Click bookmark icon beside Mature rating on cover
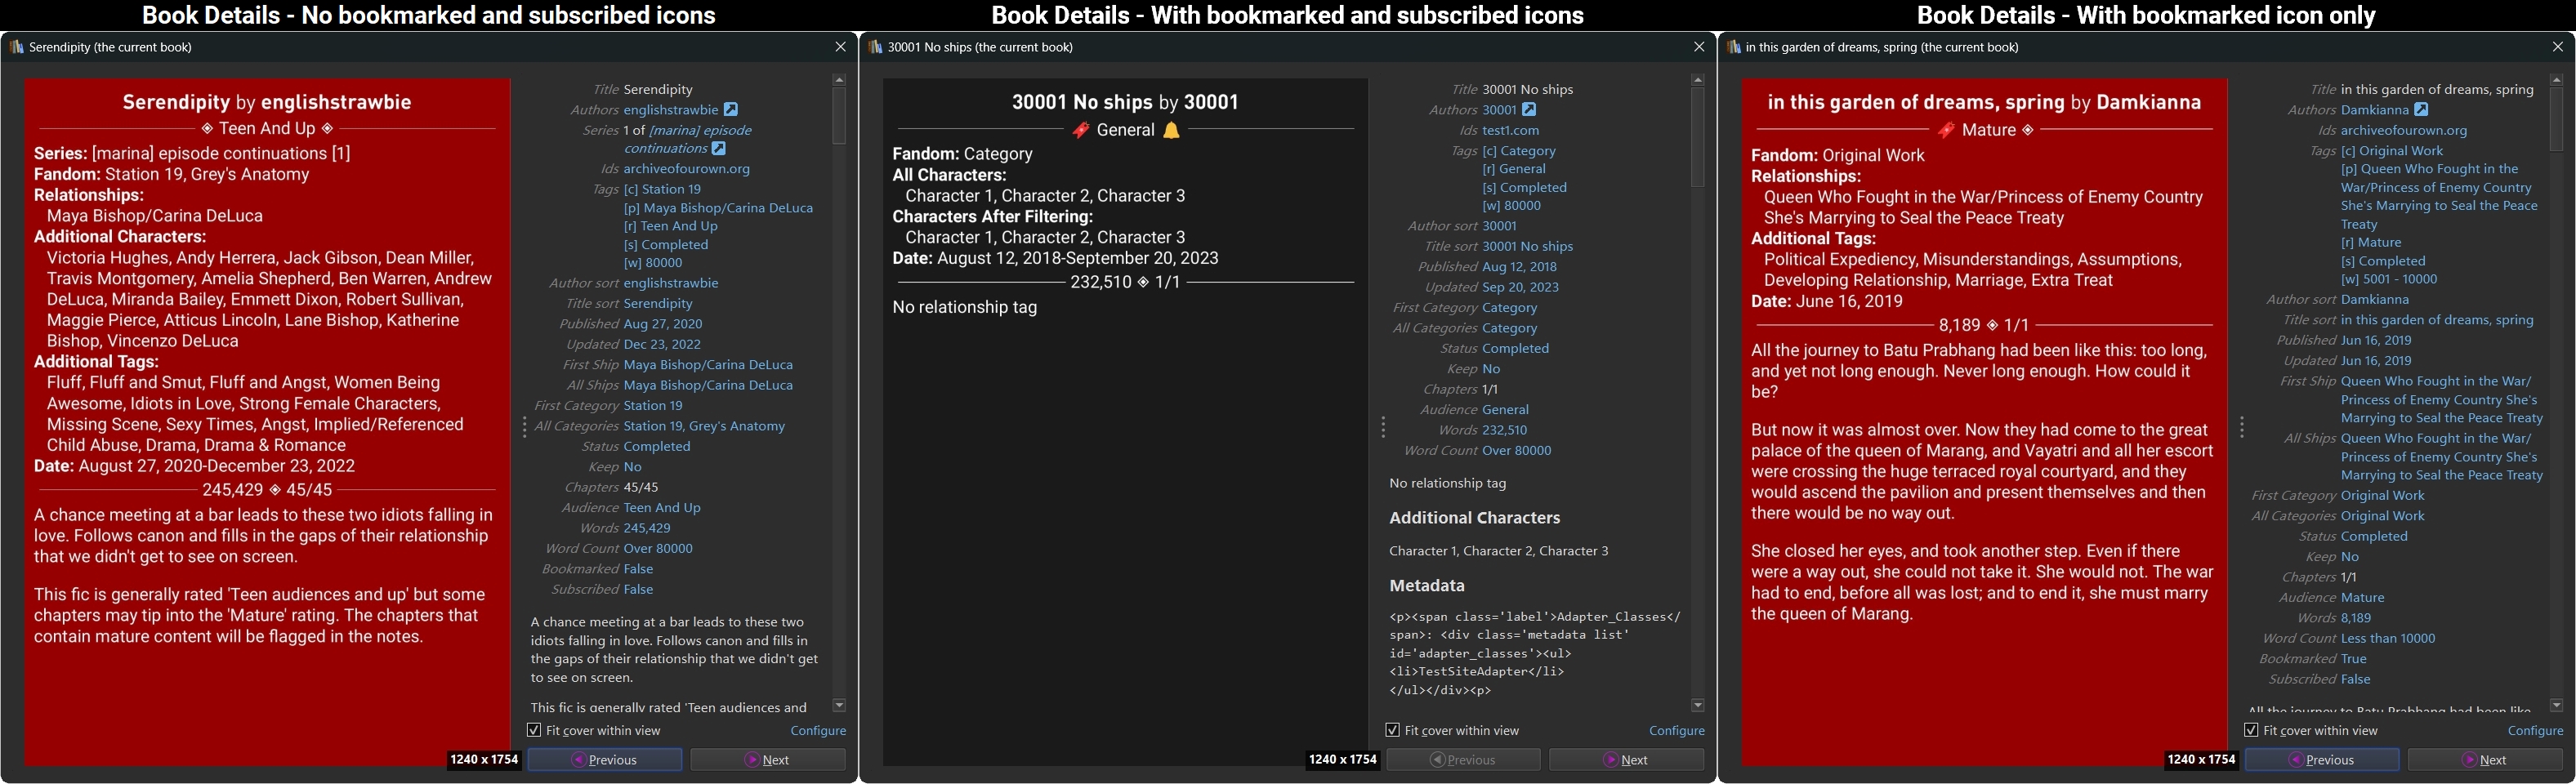This screenshot has height=784, width=2576. [x=1946, y=130]
